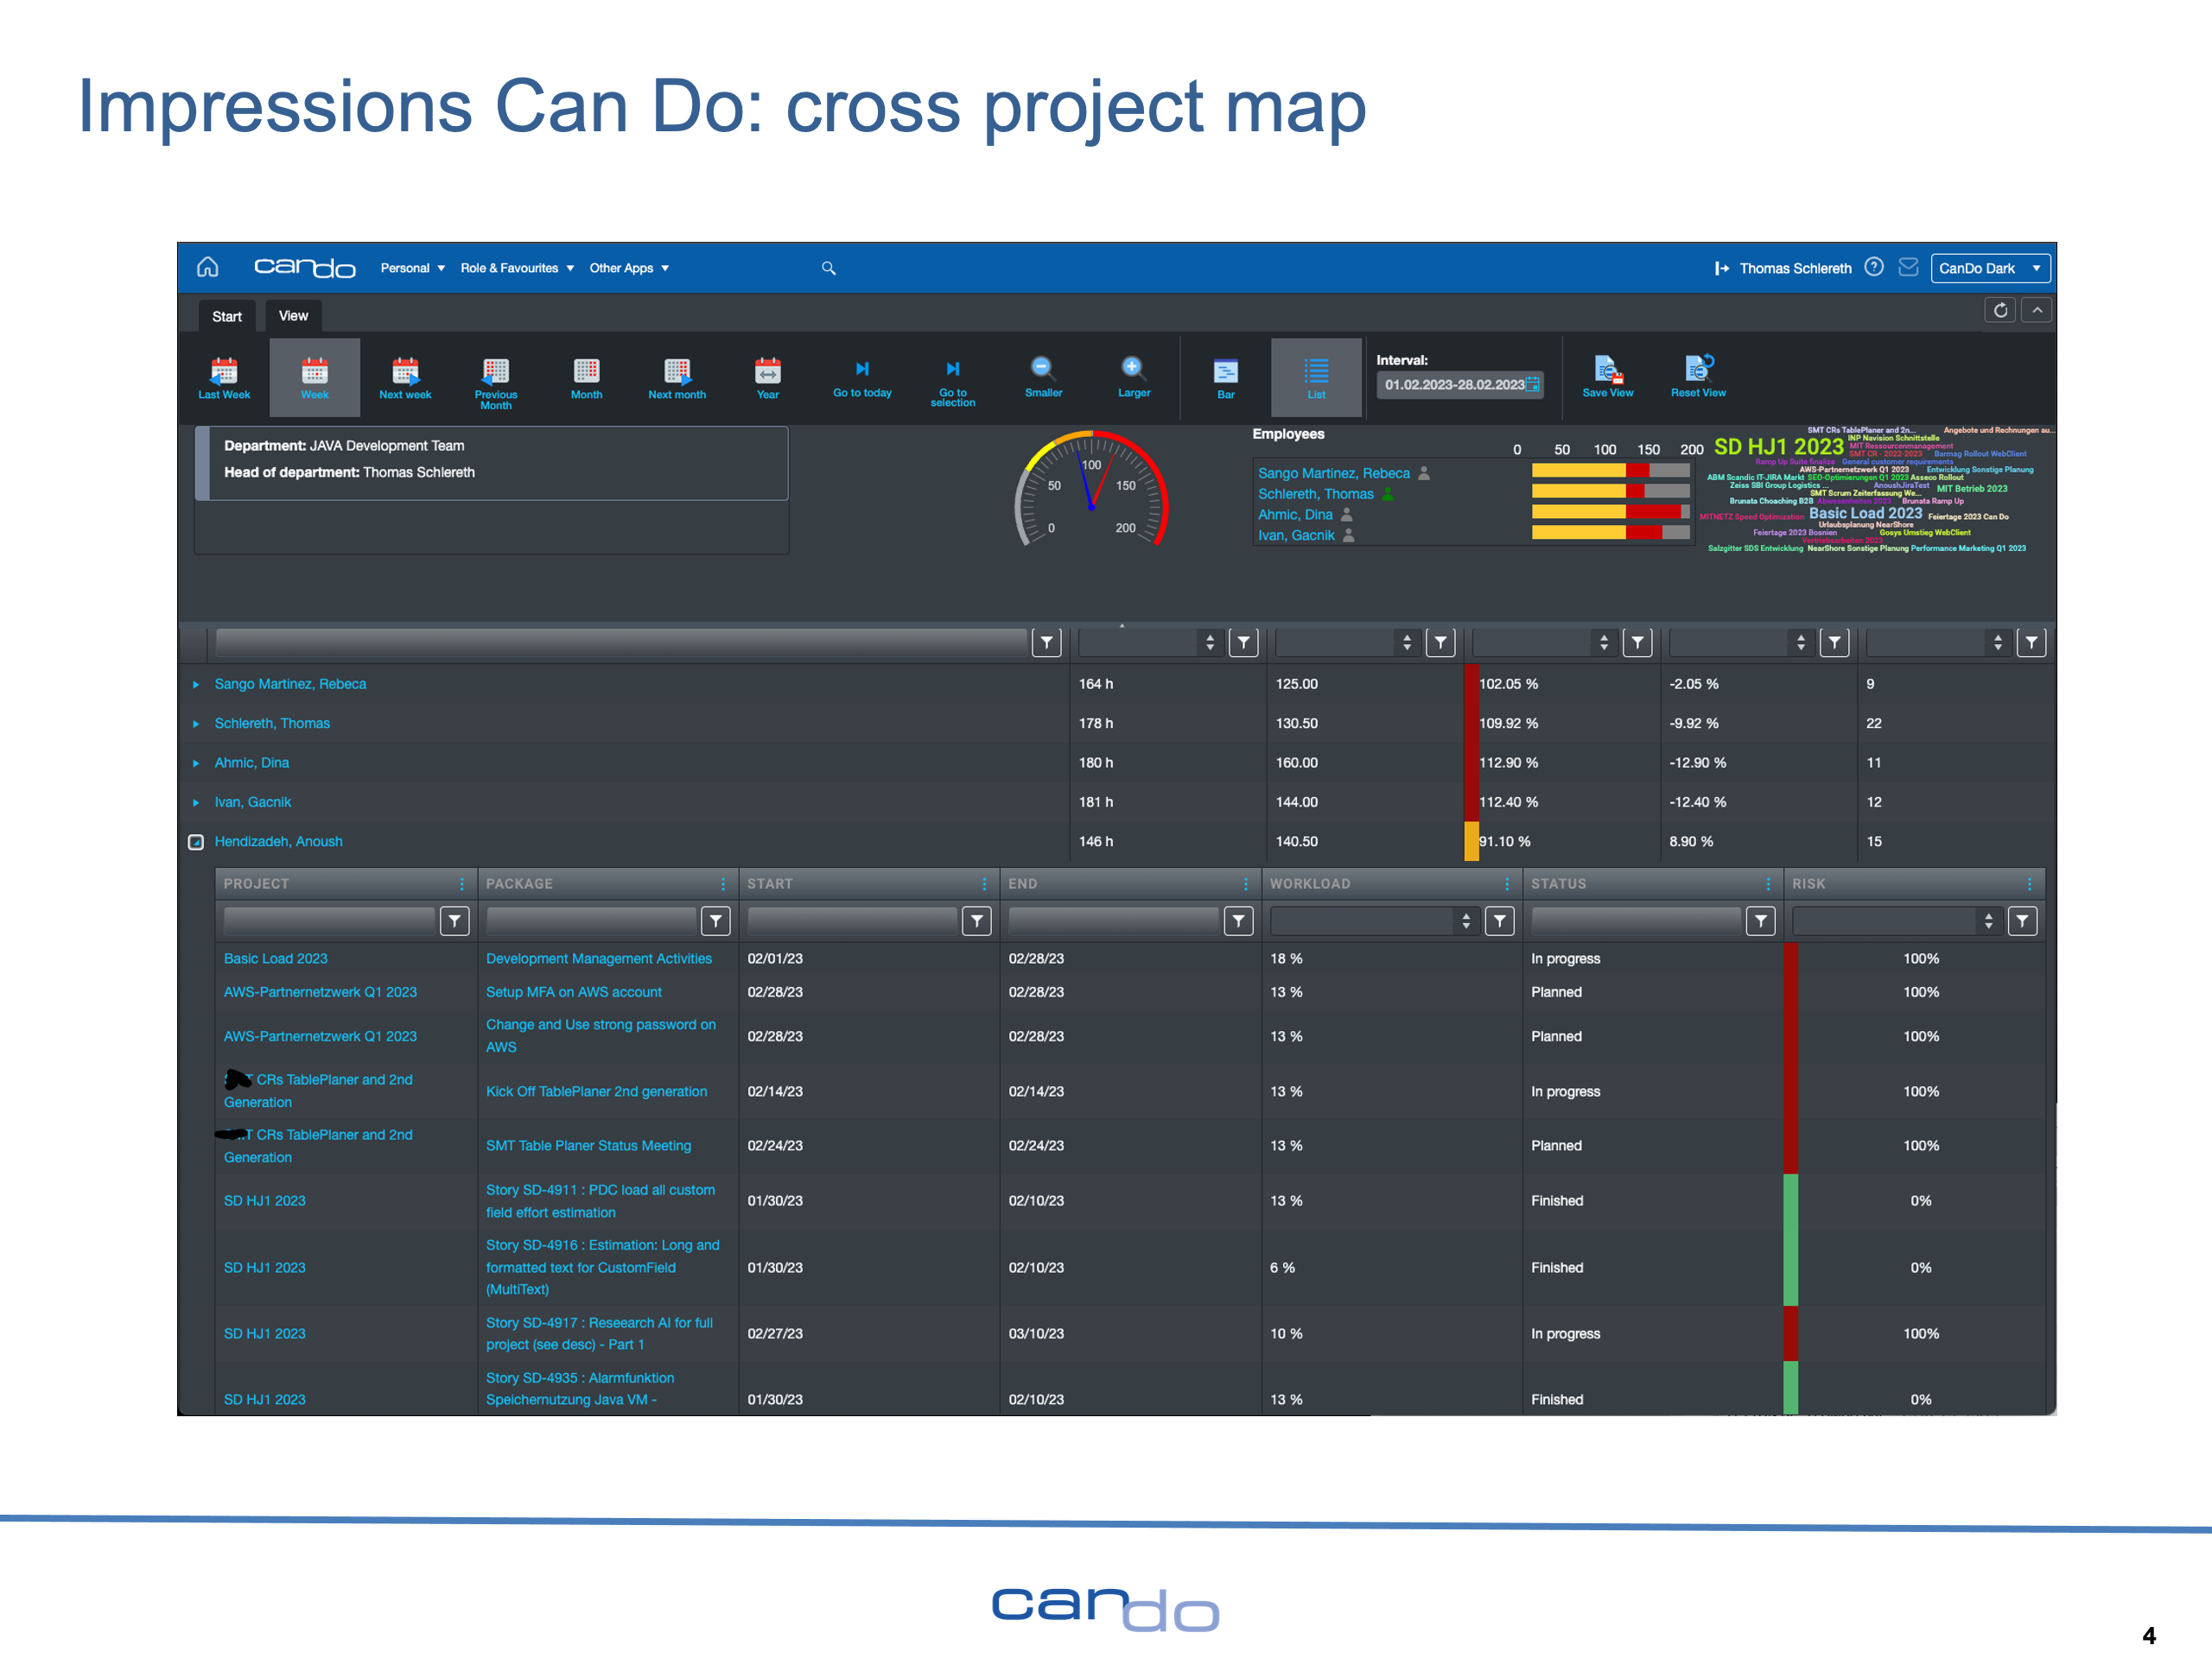
Task: Jump to Next week icon
Action: (x=405, y=370)
